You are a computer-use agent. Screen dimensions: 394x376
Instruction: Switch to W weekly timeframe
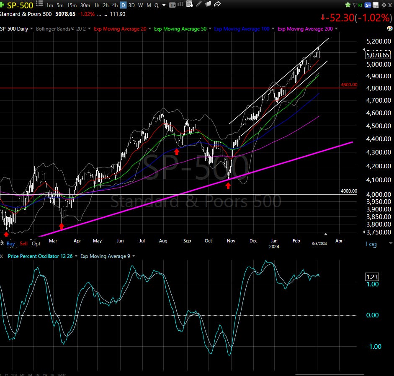(x=140, y=5)
